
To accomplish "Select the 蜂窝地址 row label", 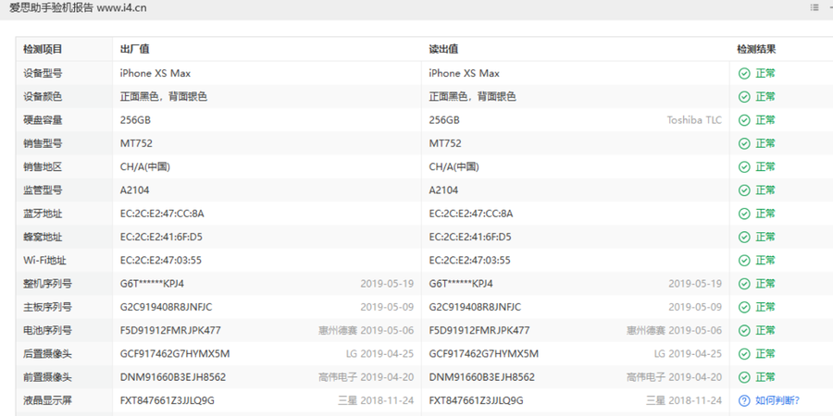I will [x=43, y=237].
